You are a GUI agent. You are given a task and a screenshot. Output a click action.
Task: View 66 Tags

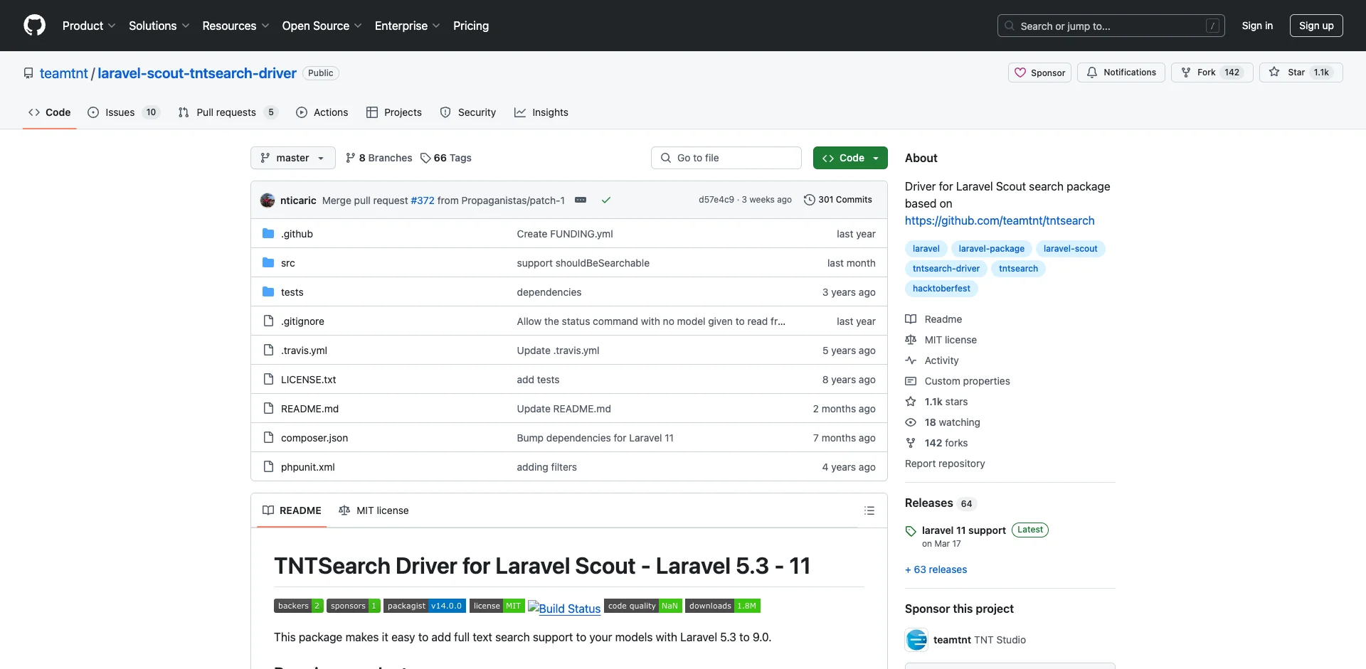[446, 158]
